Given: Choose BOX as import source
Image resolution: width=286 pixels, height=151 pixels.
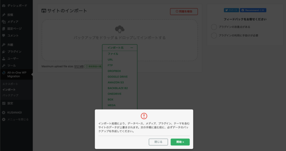Looking at the screenshot, I should 111,100.
